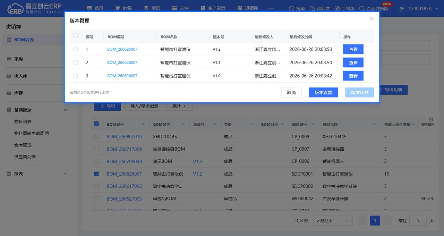Open the BOM目录 column filter arrow
Image resolution: width=444 pixels, height=236 pixels.
click(x=283, y=124)
